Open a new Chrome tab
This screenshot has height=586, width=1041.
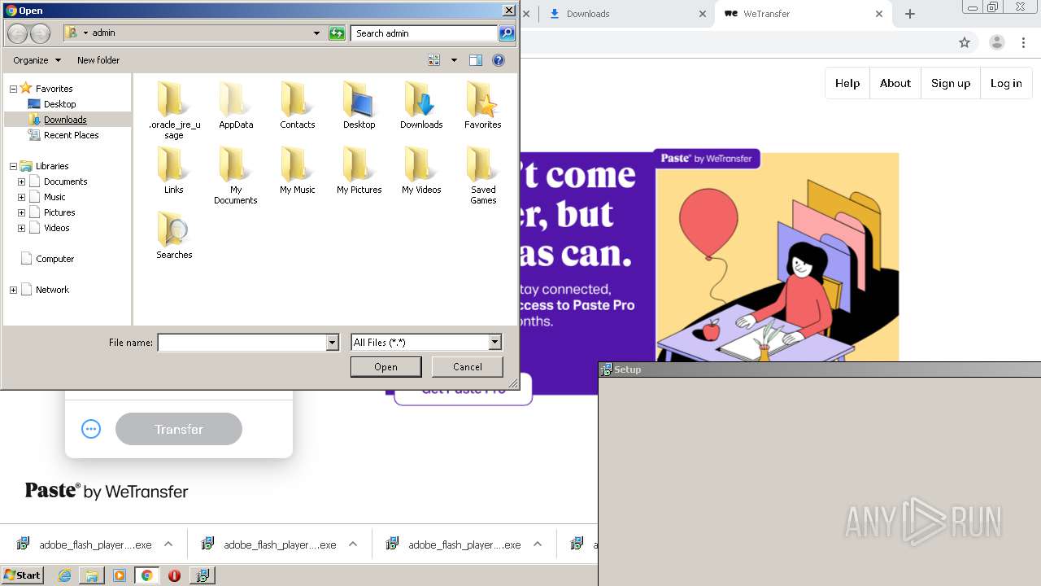[x=910, y=14]
